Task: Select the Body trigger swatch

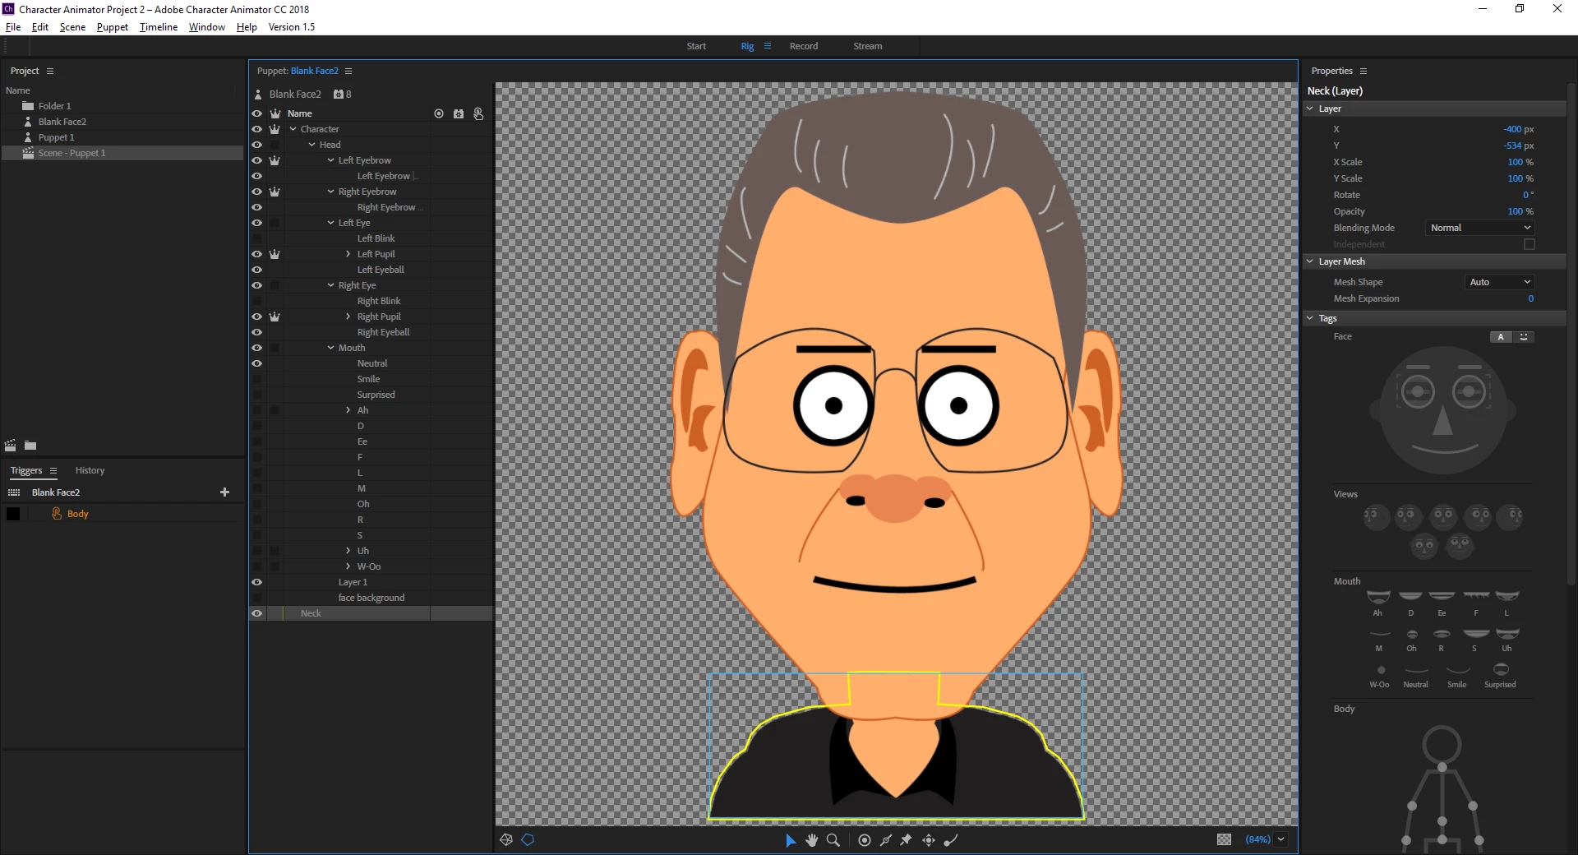Action: [x=13, y=514]
